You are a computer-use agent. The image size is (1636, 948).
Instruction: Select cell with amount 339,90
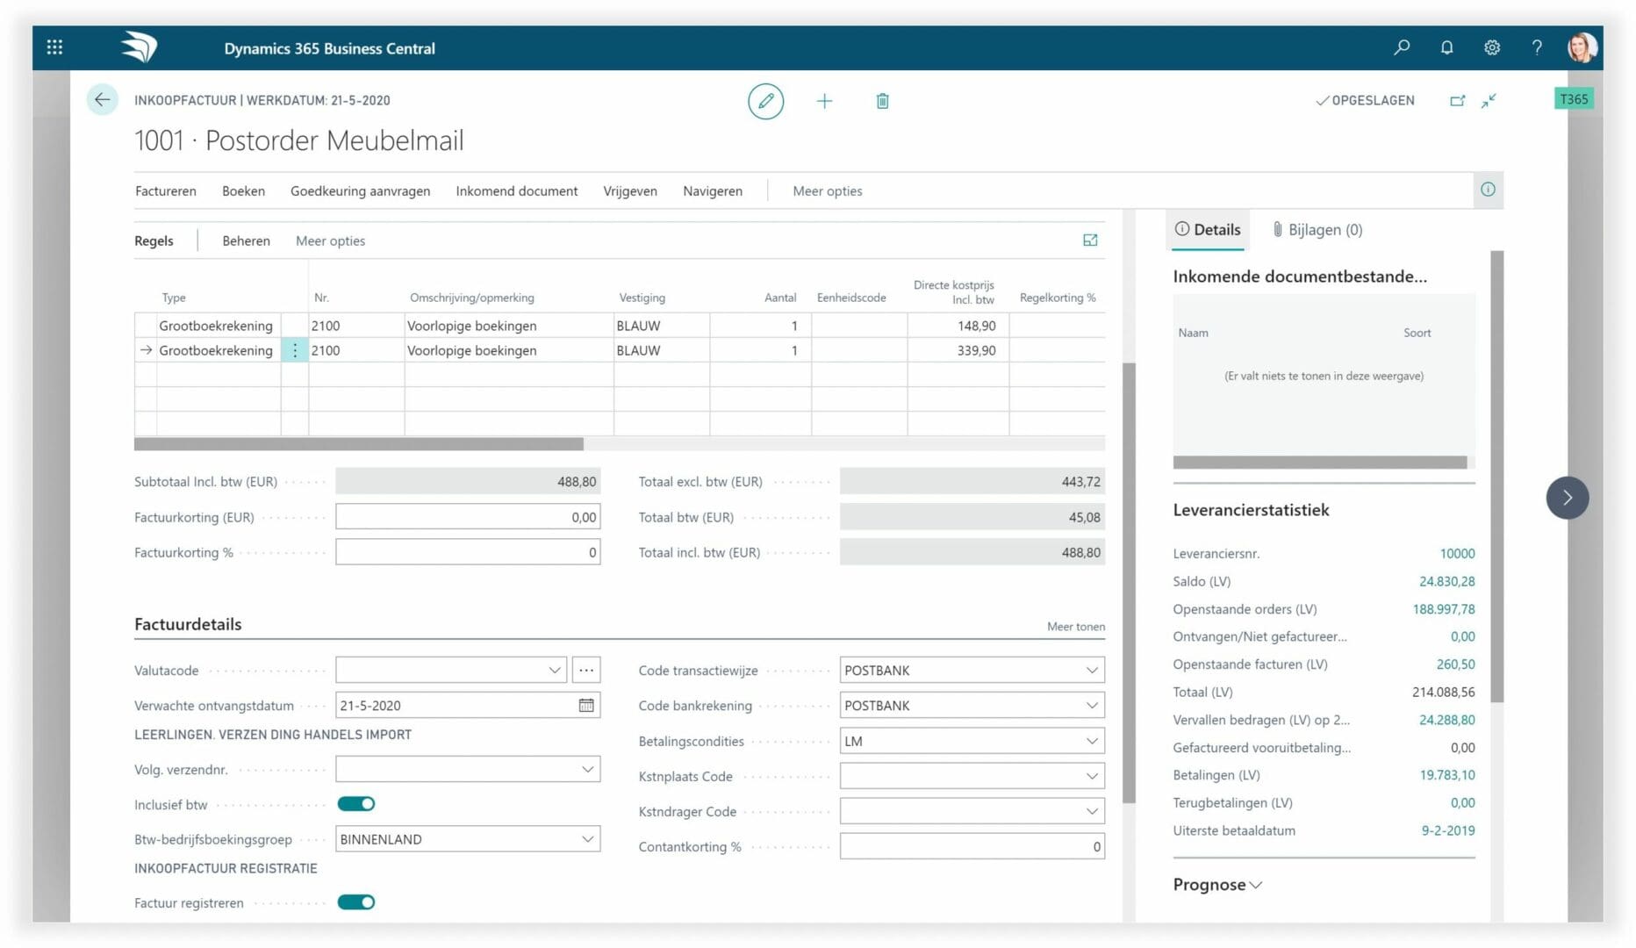click(x=958, y=350)
